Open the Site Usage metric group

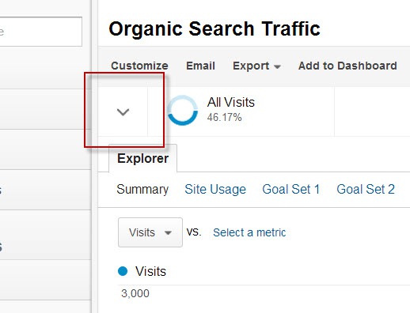point(215,189)
